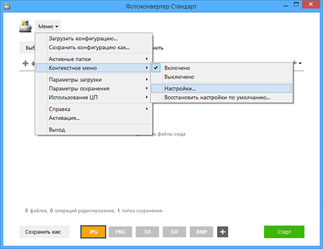Click the Фотоконвертер printer logo icon
The width and height of the screenshot is (323, 249).
[x=26, y=26]
